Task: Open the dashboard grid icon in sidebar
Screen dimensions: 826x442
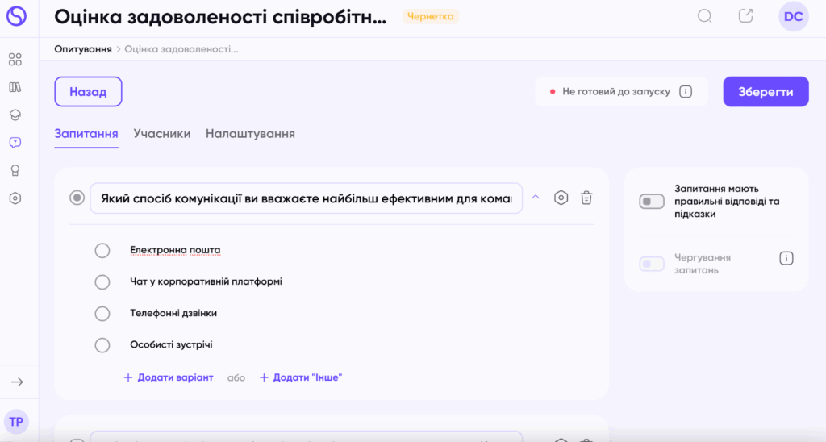Action: [x=15, y=60]
